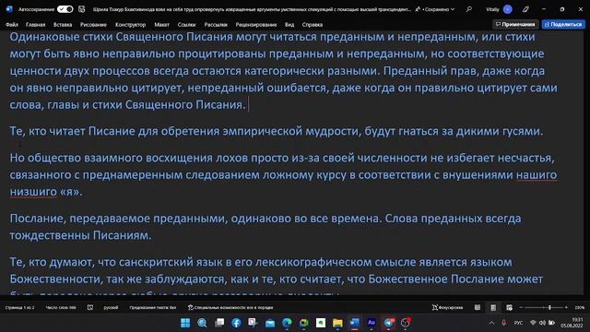The height and width of the screenshot is (332, 590).
Task: Open the Windows Start menu
Action: 185,323
